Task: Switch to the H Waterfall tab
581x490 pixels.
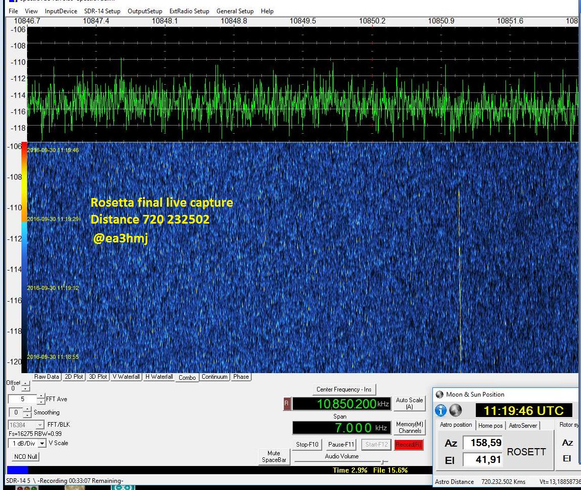Action: coord(159,377)
